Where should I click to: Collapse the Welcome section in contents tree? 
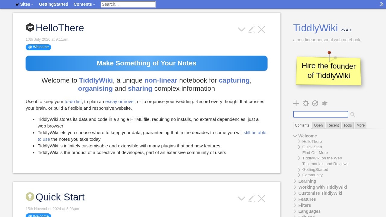(295, 136)
